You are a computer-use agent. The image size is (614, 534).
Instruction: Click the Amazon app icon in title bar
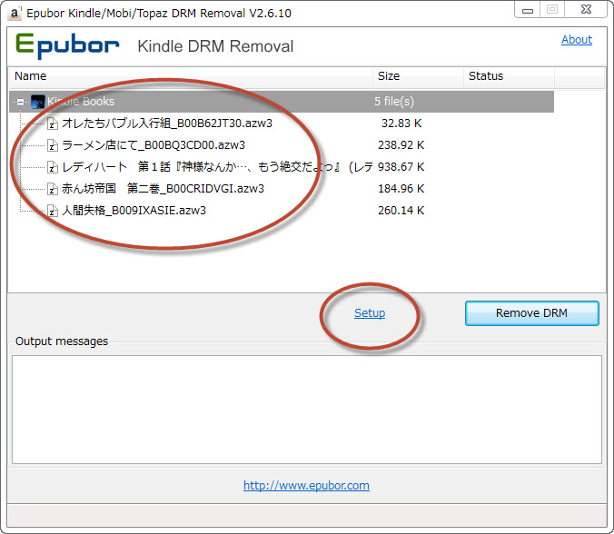(x=15, y=14)
